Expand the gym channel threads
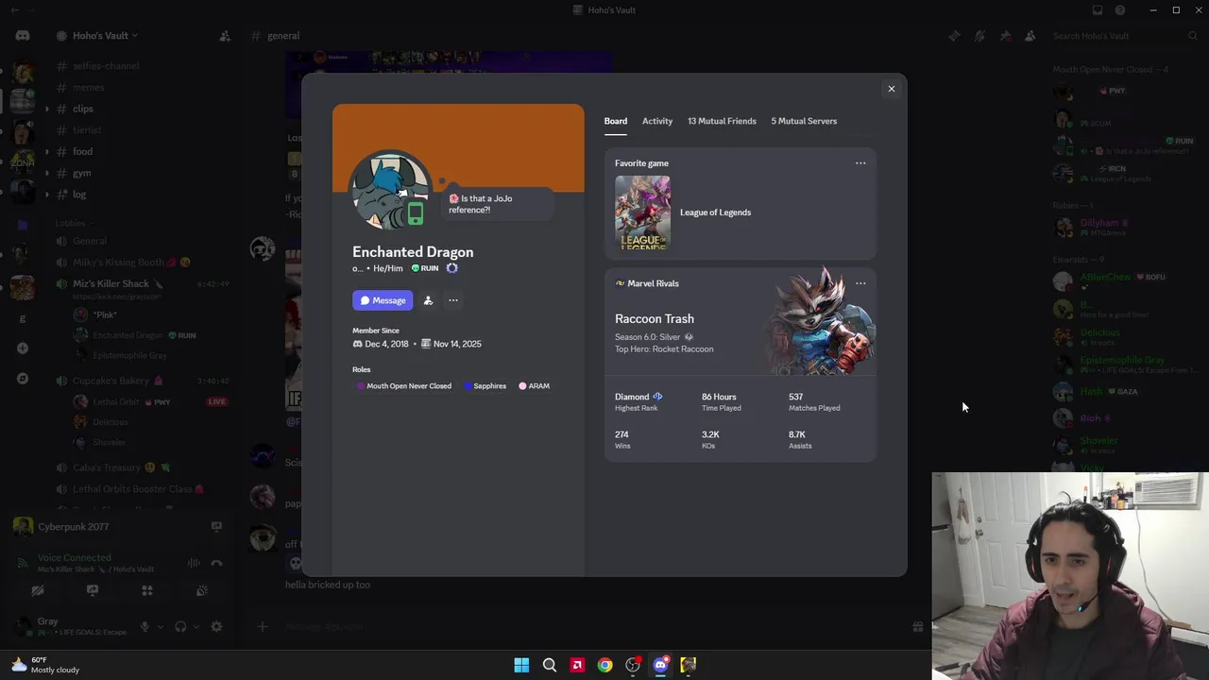Image resolution: width=1209 pixels, height=680 pixels. [x=46, y=173]
